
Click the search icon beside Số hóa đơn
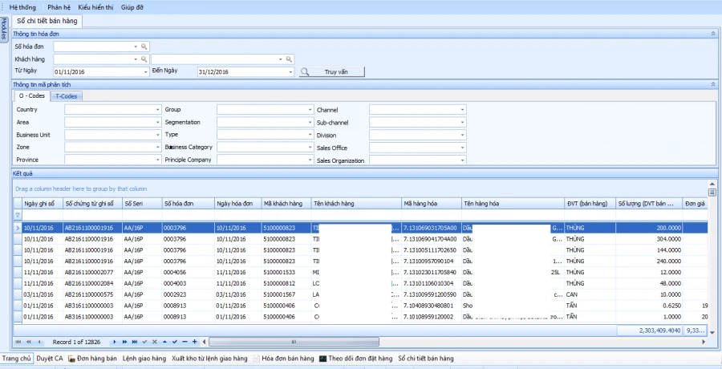[x=144, y=47]
